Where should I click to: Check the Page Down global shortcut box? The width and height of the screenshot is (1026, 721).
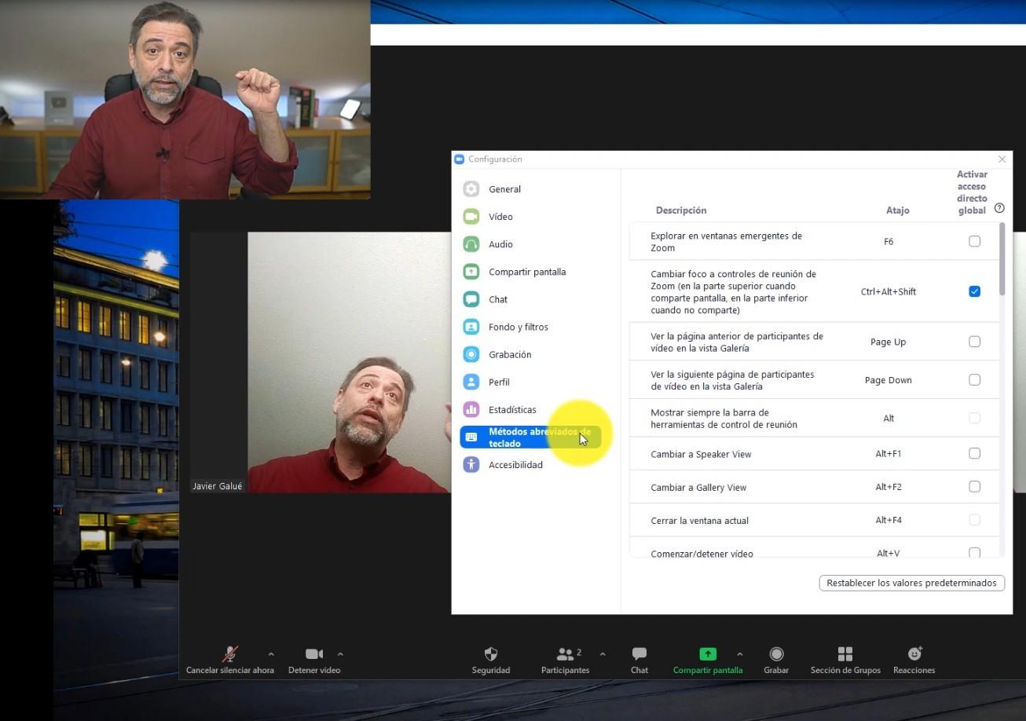click(974, 380)
